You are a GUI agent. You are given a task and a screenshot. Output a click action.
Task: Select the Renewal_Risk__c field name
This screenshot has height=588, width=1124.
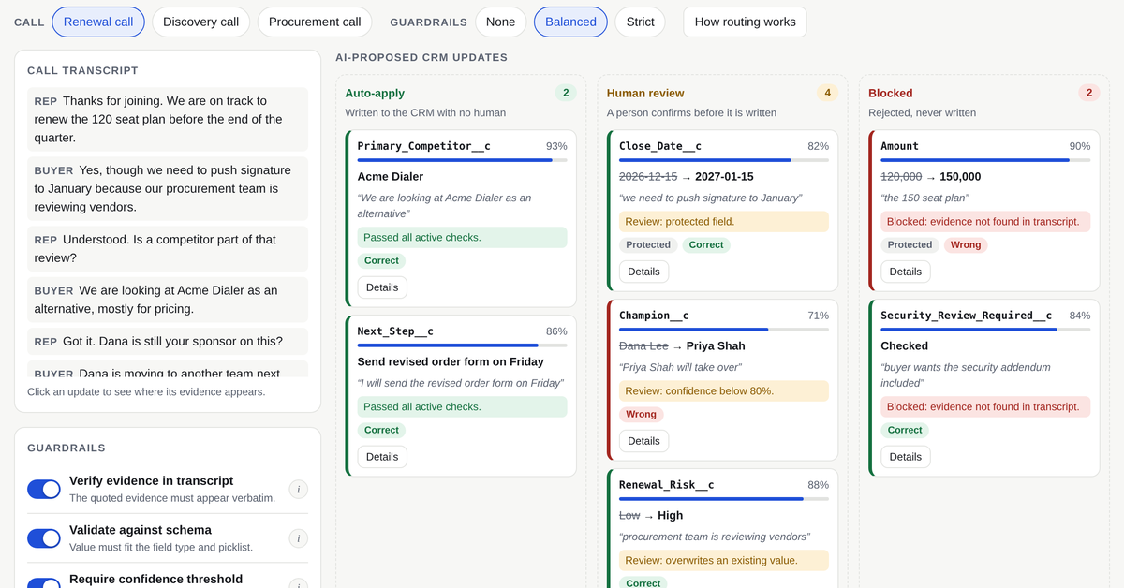click(x=666, y=485)
